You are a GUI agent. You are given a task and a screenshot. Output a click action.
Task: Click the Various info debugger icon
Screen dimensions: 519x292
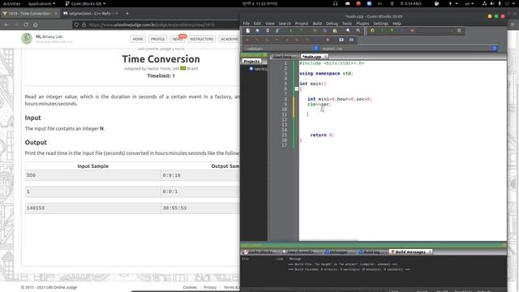click(351, 40)
